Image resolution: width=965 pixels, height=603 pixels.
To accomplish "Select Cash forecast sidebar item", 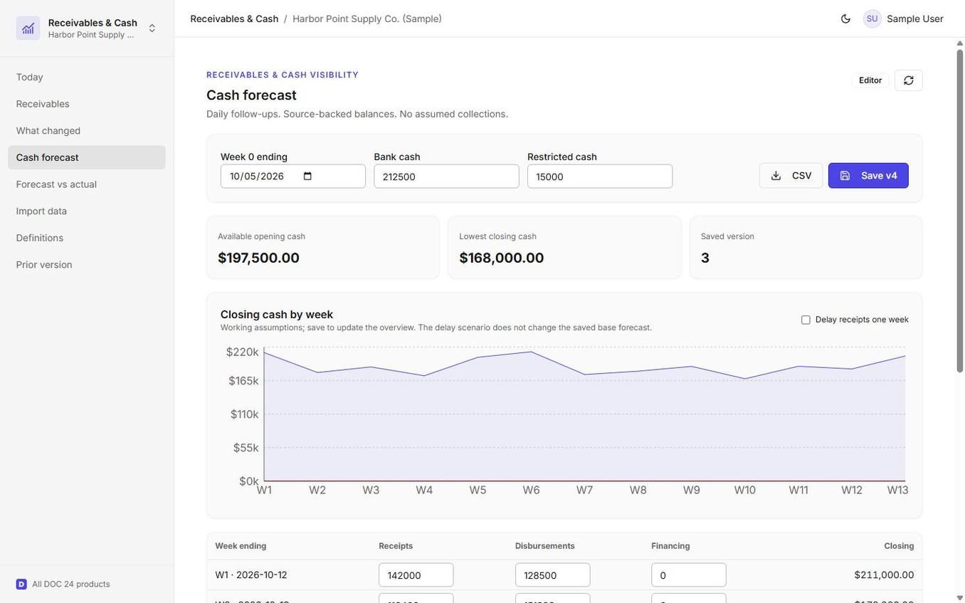I will click(x=87, y=157).
